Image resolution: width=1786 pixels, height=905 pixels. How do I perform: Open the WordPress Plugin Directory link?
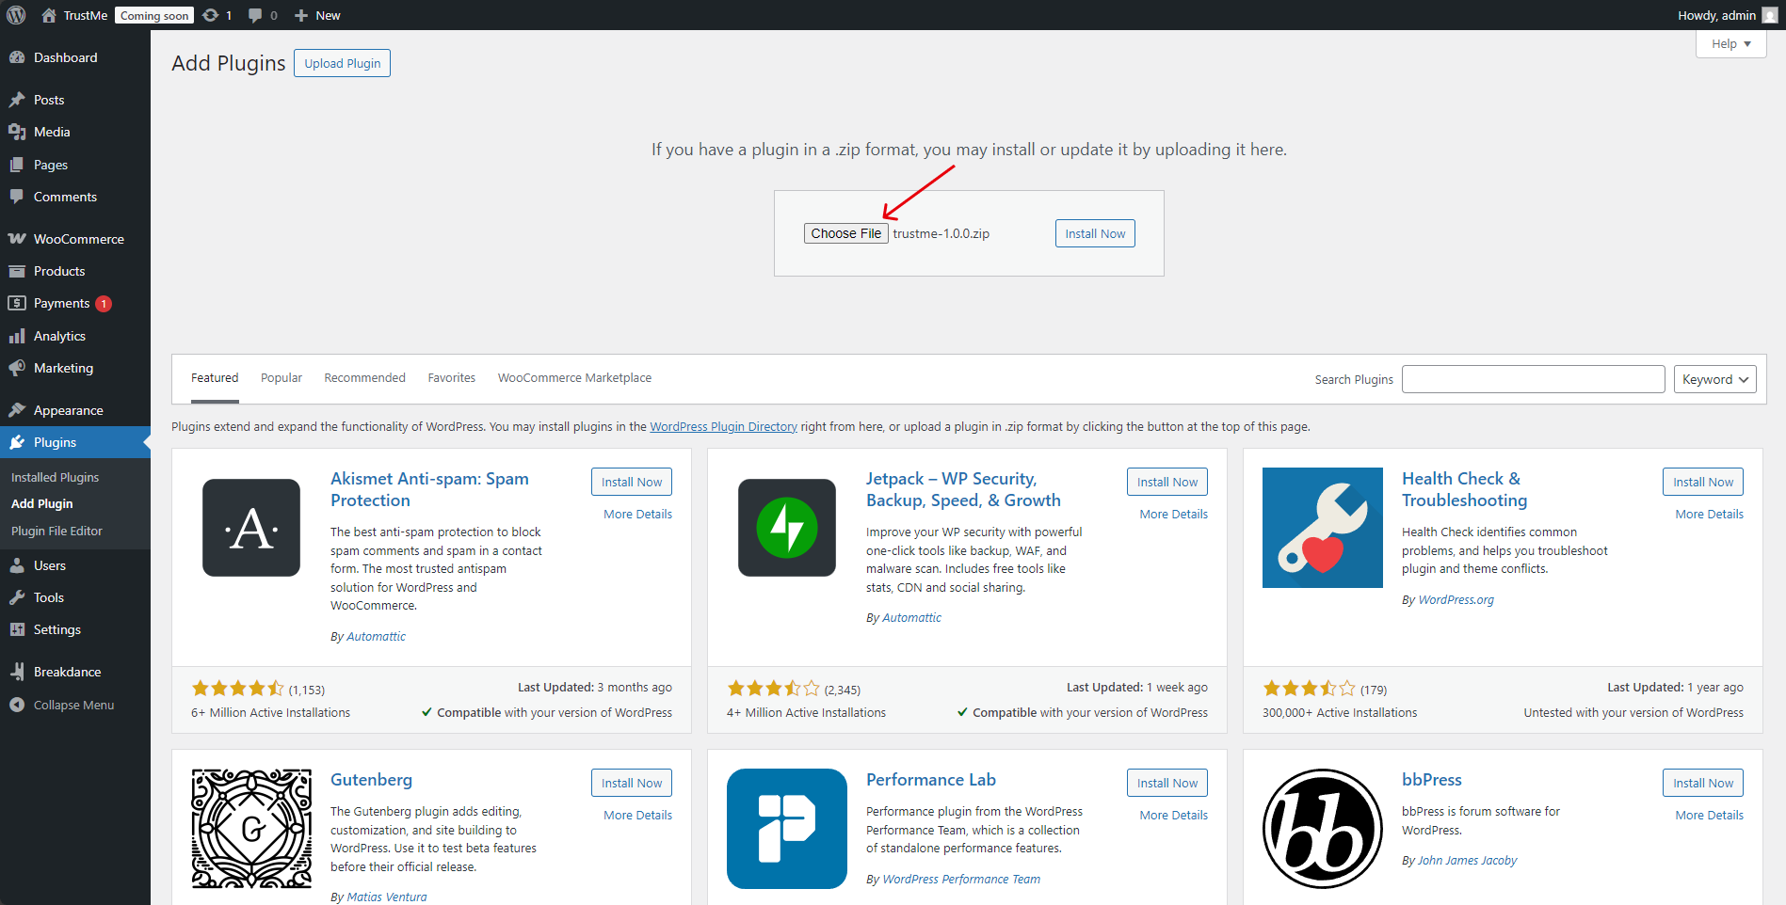coord(723,427)
